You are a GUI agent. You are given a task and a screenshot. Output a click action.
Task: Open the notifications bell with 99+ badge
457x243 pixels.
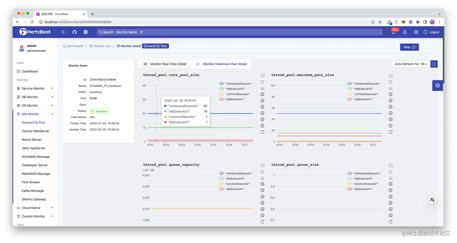[x=393, y=32]
